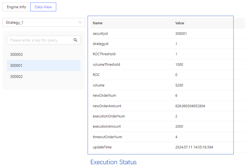Expand the Strategy_1 dropdown chevron
The image size is (245, 168).
point(80,23)
